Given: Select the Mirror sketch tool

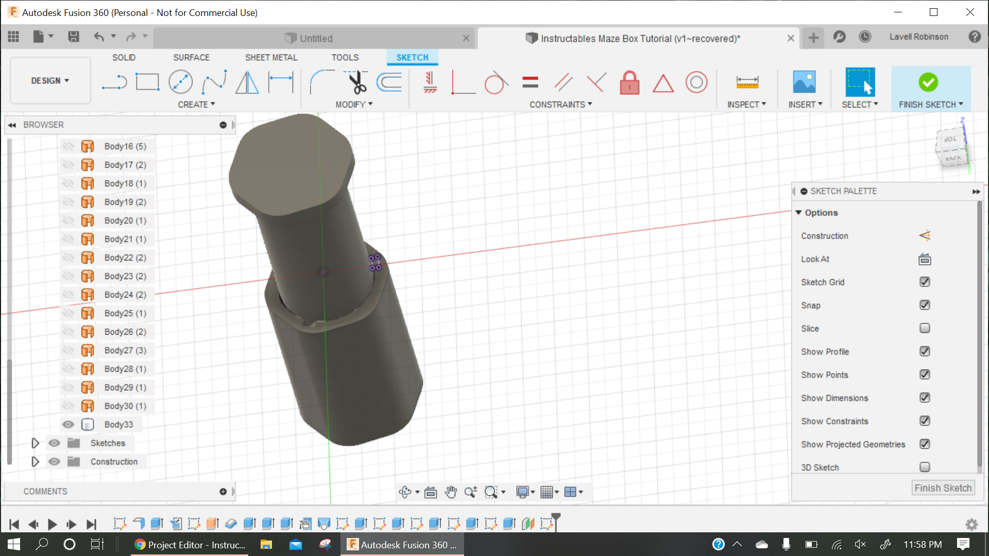Looking at the screenshot, I should [247, 82].
